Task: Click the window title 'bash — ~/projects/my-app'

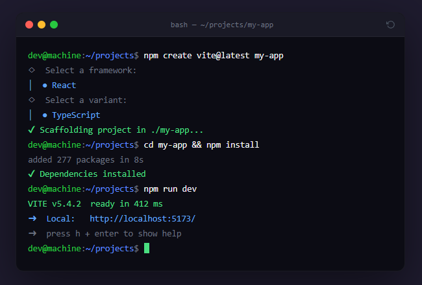Action: [x=222, y=25]
